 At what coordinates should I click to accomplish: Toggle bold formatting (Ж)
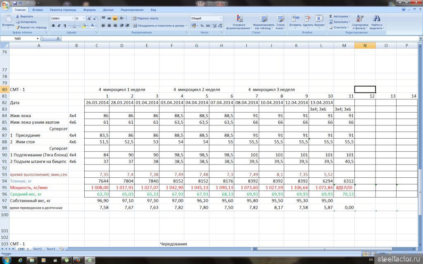click(53, 26)
